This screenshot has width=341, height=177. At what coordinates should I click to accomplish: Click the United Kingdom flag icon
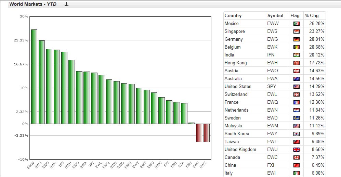click(297, 149)
